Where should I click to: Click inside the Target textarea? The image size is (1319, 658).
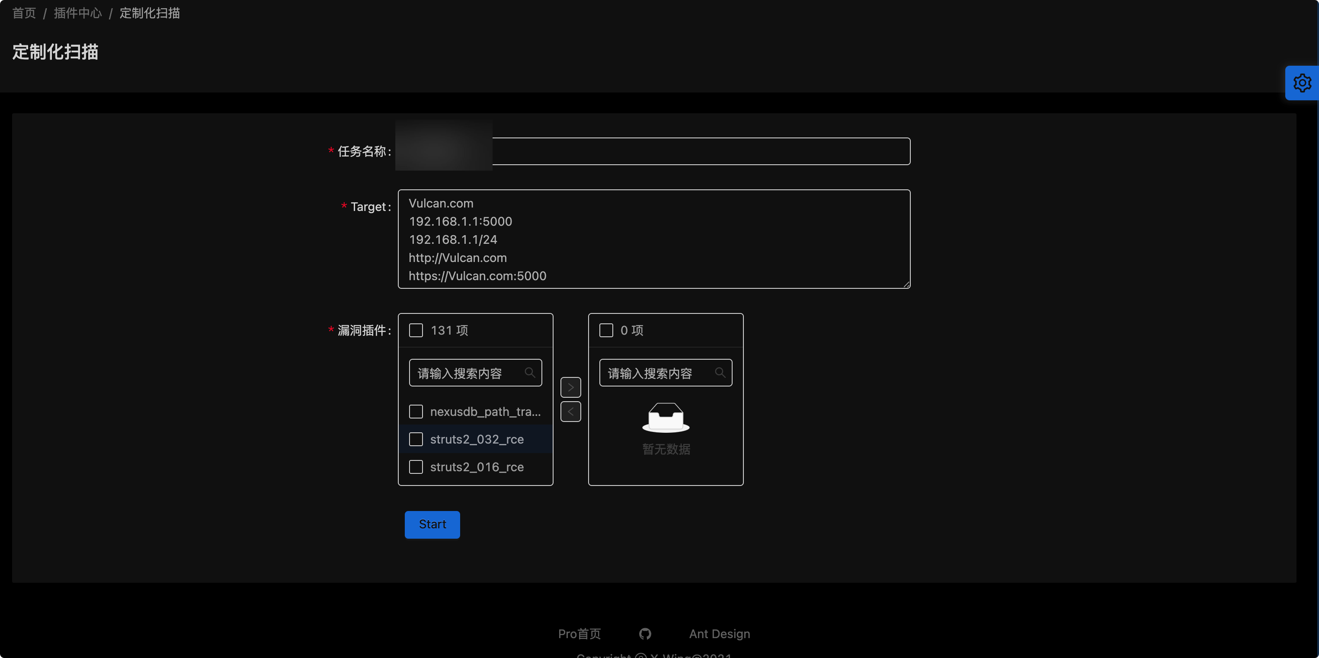pyautogui.click(x=653, y=239)
